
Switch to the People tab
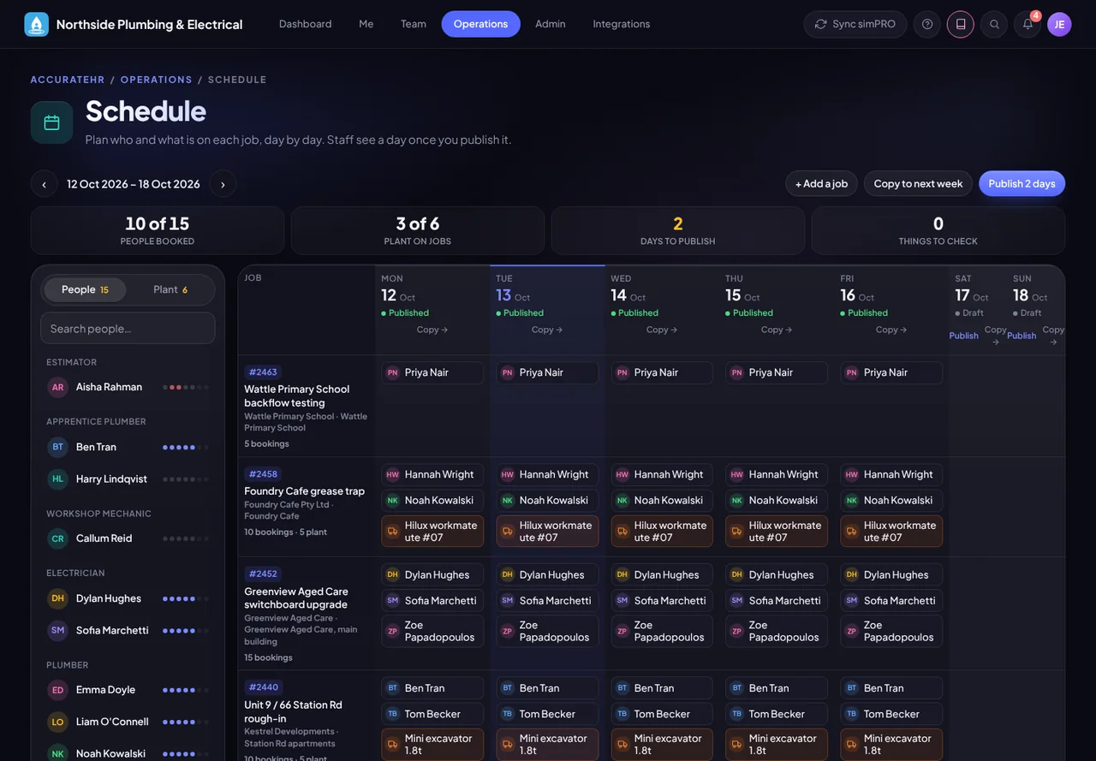click(x=85, y=289)
